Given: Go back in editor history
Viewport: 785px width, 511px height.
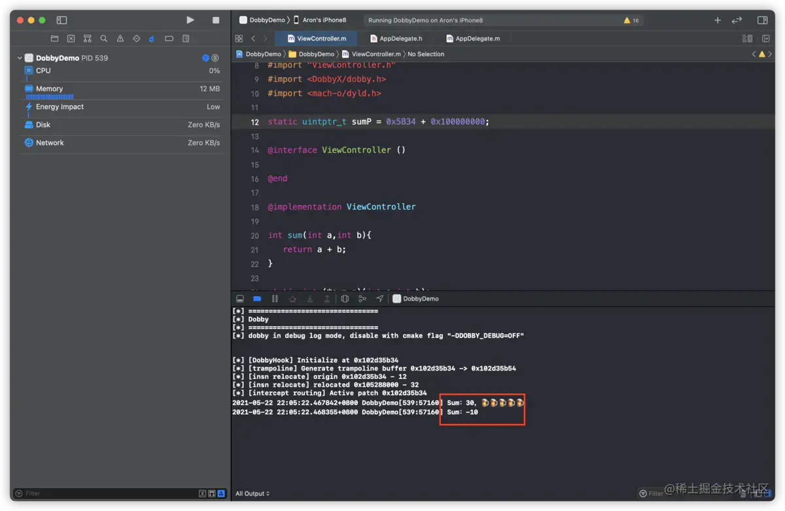Looking at the screenshot, I should (253, 39).
